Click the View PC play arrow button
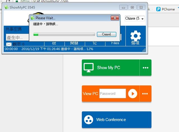Image resolution: width=179 pixels, height=132 pixels. [x=133, y=94]
